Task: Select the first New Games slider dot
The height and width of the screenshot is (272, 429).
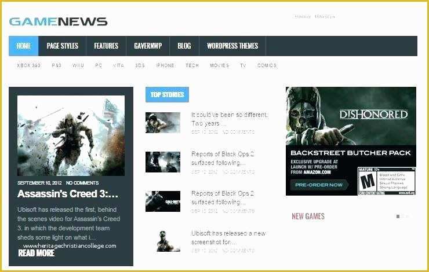Action: (398, 216)
